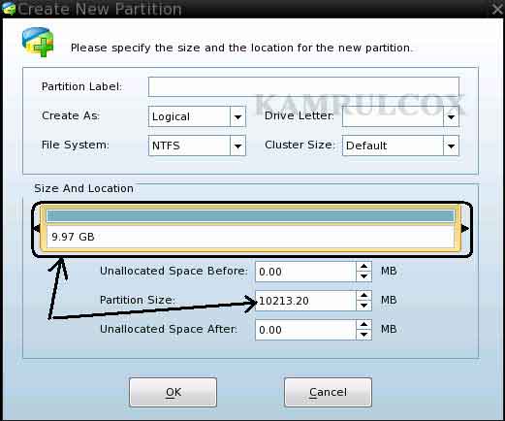The width and height of the screenshot is (505, 421).
Task: Increase Unallocated Space Before with up arrow
Action: tap(363, 267)
